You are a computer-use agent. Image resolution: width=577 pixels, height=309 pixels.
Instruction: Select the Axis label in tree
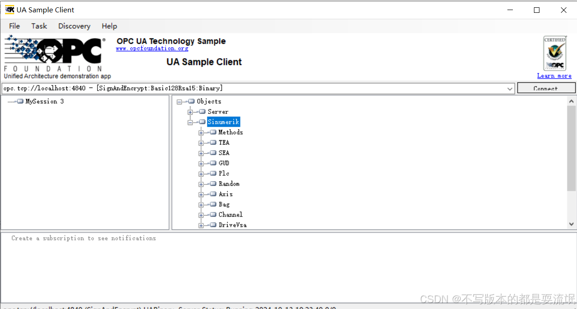[x=226, y=194]
